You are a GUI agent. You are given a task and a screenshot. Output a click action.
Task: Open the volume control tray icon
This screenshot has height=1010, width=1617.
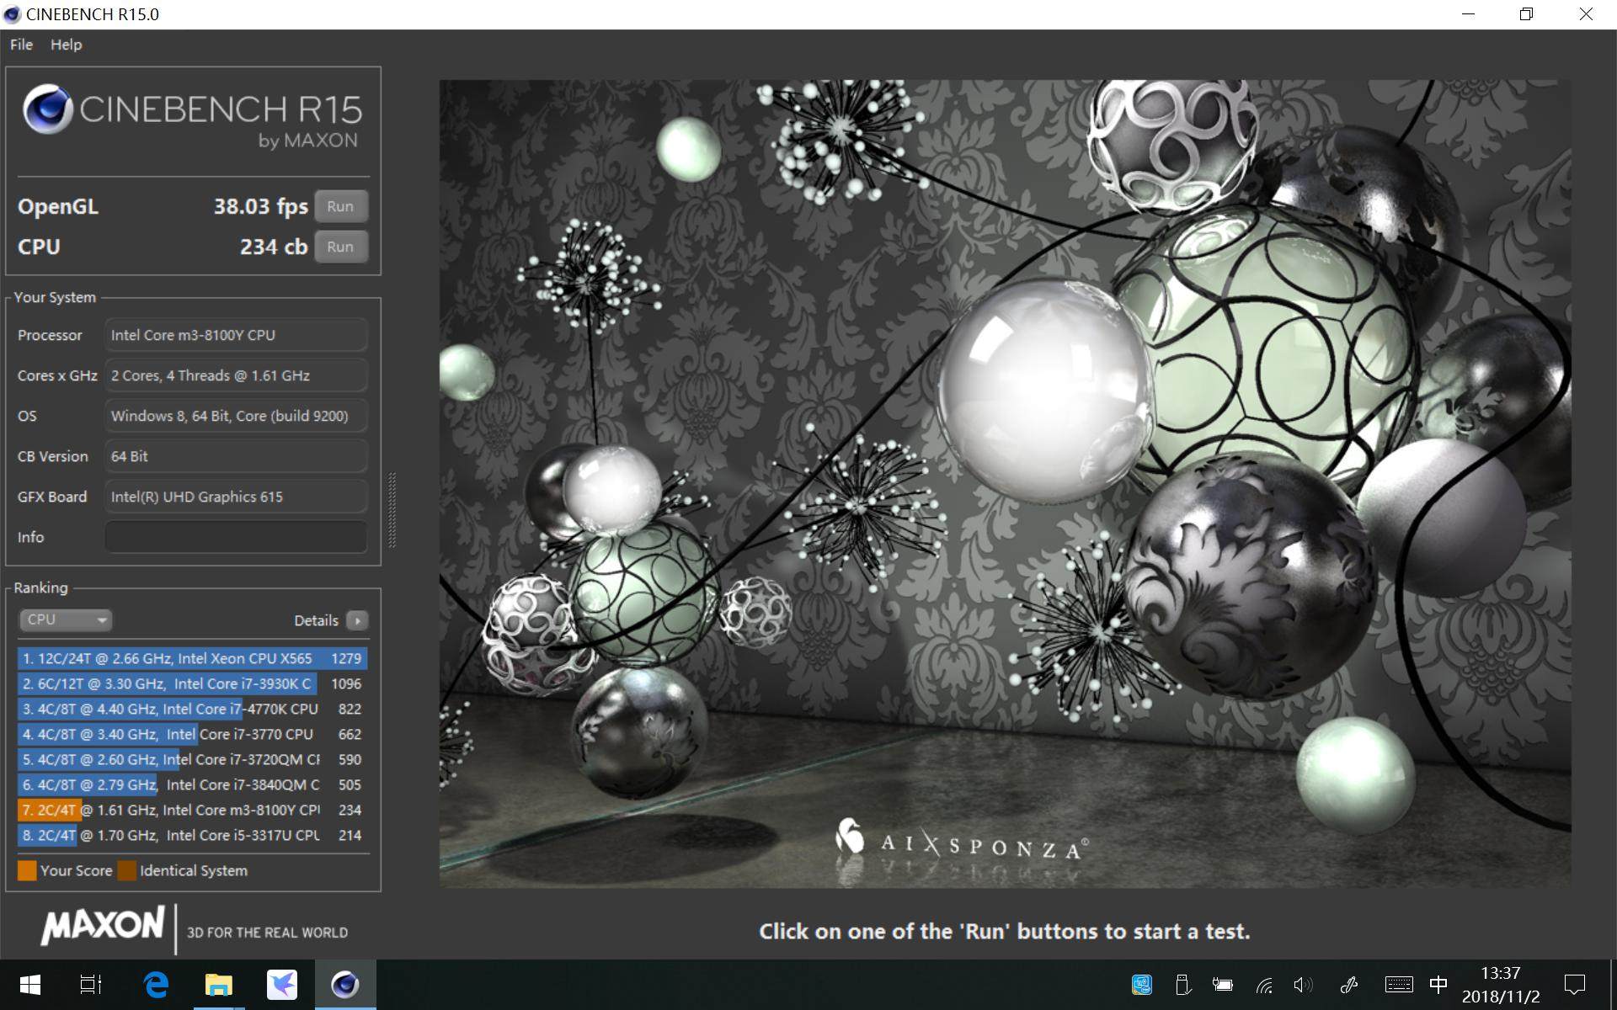click(1303, 985)
